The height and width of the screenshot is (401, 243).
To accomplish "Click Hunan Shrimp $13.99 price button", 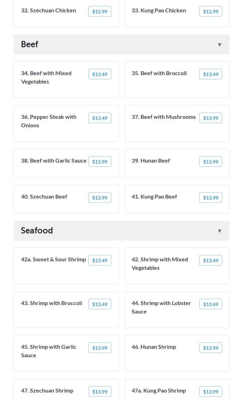I will pos(211,348).
